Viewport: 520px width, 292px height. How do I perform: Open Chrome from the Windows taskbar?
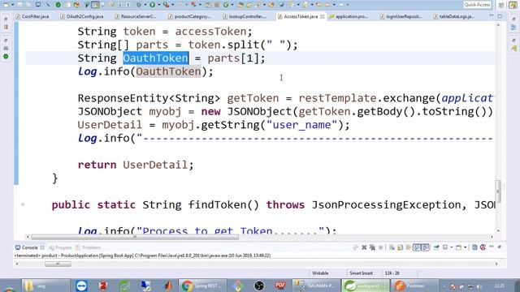point(202,286)
